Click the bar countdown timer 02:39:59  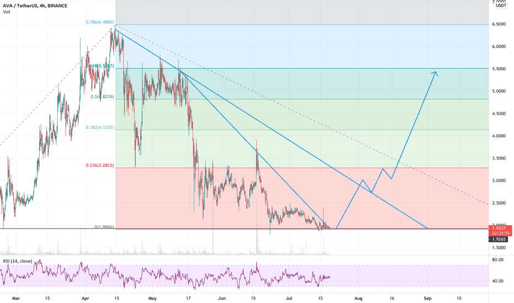point(500,233)
